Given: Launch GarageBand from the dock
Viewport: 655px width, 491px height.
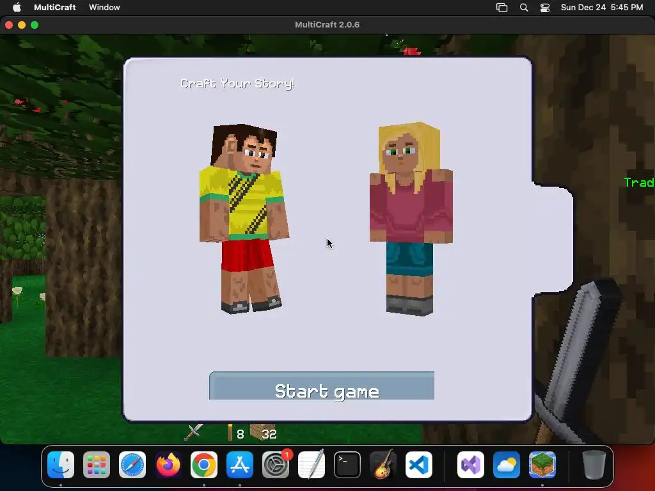Looking at the screenshot, I should [383, 465].
